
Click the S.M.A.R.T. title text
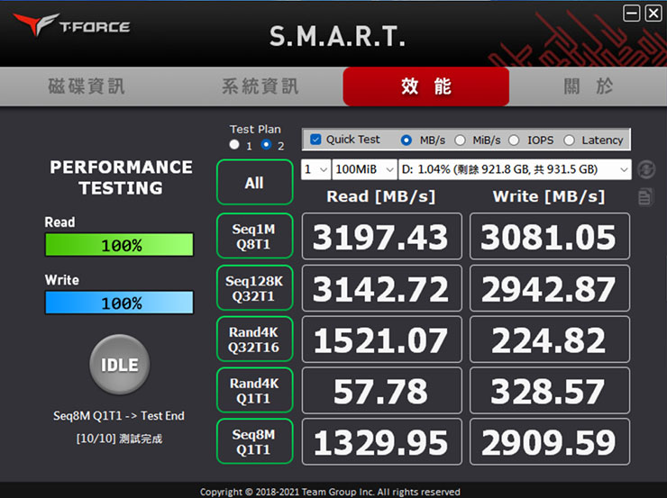tap(337, 36)
